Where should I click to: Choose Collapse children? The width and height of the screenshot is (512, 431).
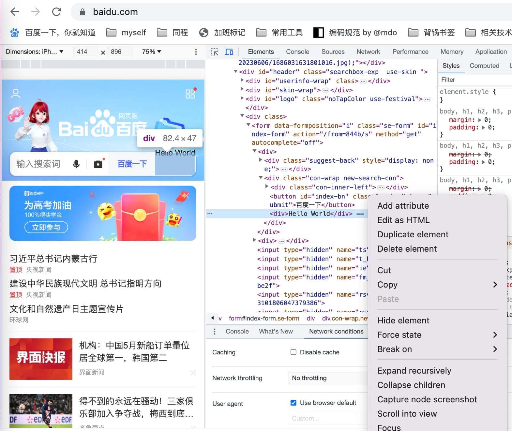pos(411,385)
